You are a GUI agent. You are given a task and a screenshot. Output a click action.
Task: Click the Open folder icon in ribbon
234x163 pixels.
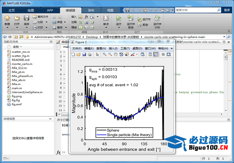17,18
